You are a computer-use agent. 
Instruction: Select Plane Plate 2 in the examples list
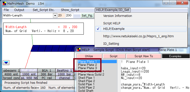(87, 65)
